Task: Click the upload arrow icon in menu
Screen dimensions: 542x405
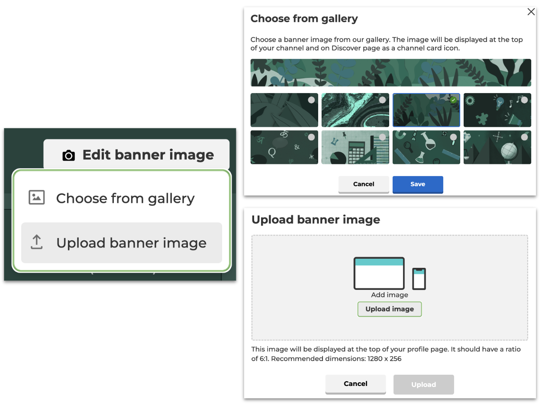Action: click(37, 242)
